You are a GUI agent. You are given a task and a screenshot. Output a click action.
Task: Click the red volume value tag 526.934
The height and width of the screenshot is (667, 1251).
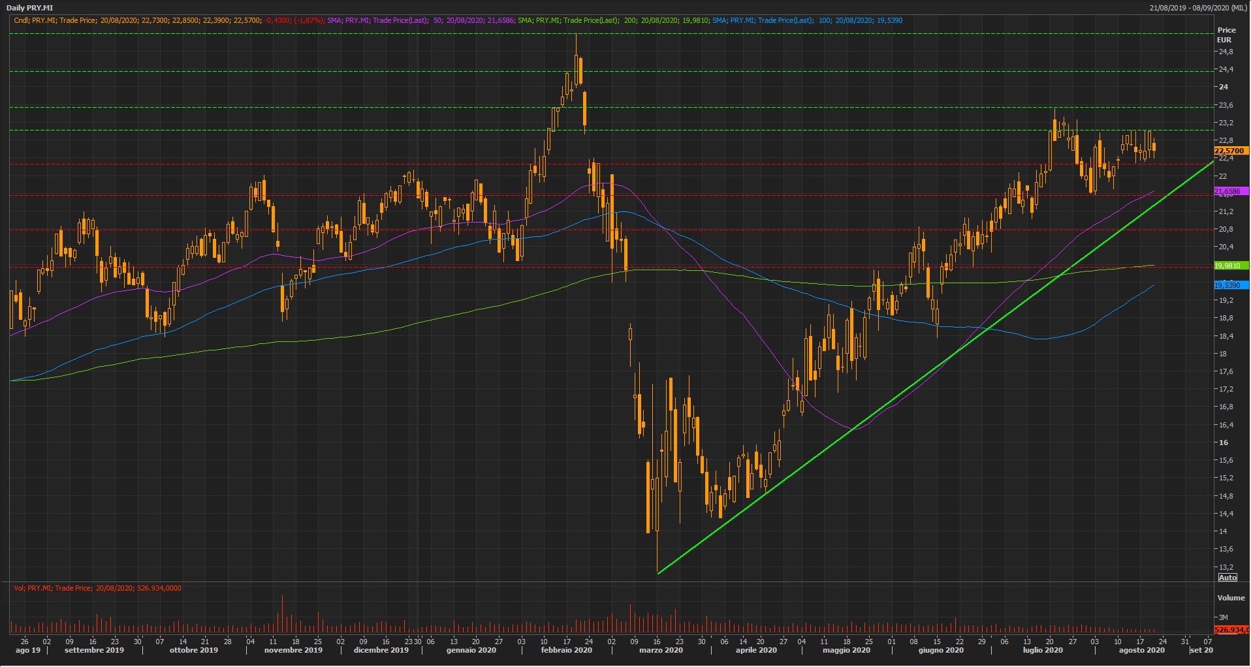(x=1231, y=630)
